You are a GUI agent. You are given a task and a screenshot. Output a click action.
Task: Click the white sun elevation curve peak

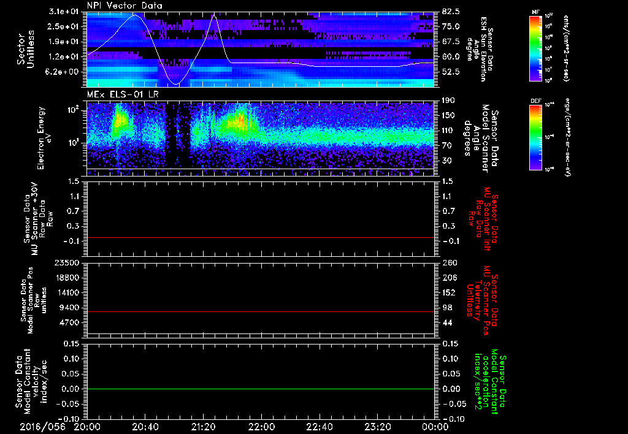pyautogui.click(x=135, y=15)
